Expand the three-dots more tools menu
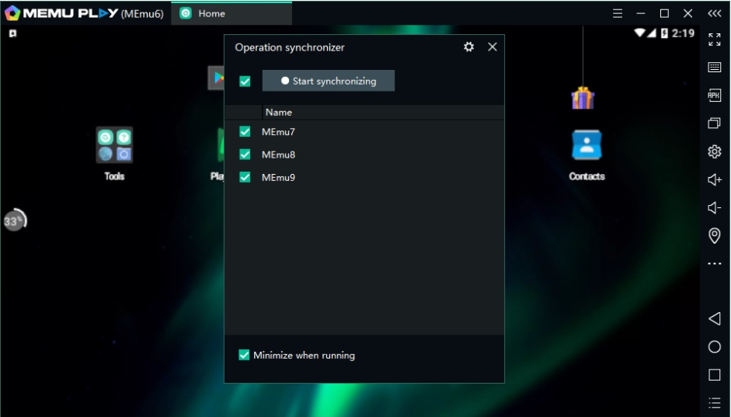 coord(715,264)
